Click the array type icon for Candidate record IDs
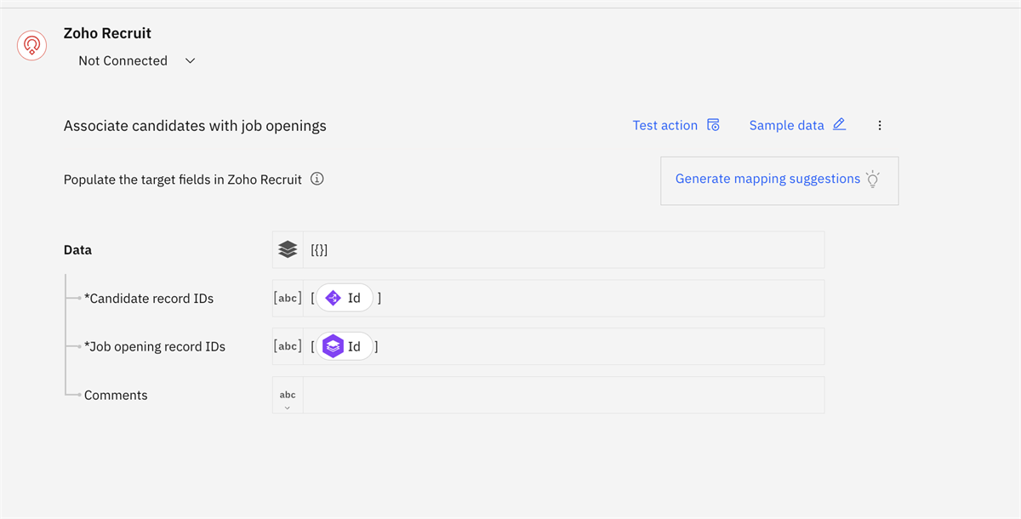 [x=288, y=298]
